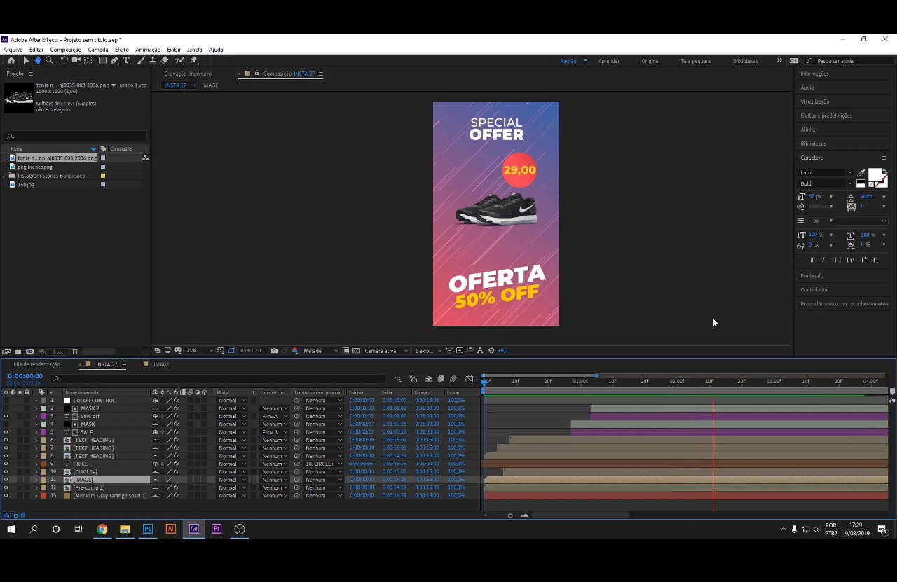Open the Lato font family dropdown

click(x=826, y=172)
